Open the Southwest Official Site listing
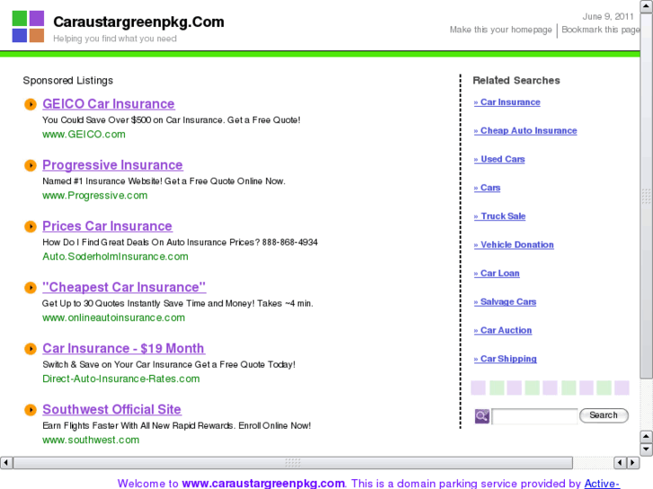The height and width of the screenshot is (489, 653). coord(111,410)
